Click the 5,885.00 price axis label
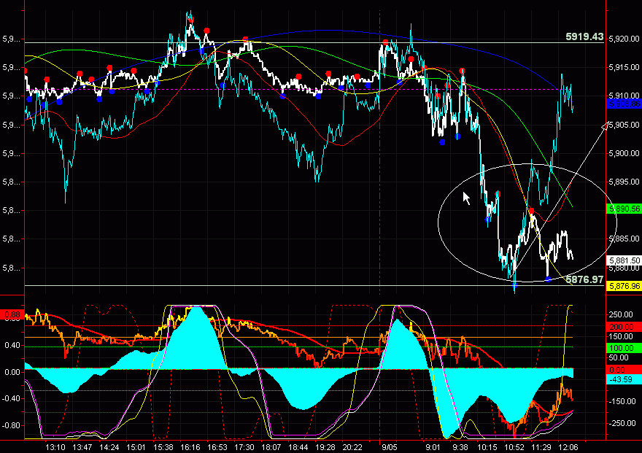Image resolution: width=642 pixels, height=453 pixels. [x=624, y=239]
